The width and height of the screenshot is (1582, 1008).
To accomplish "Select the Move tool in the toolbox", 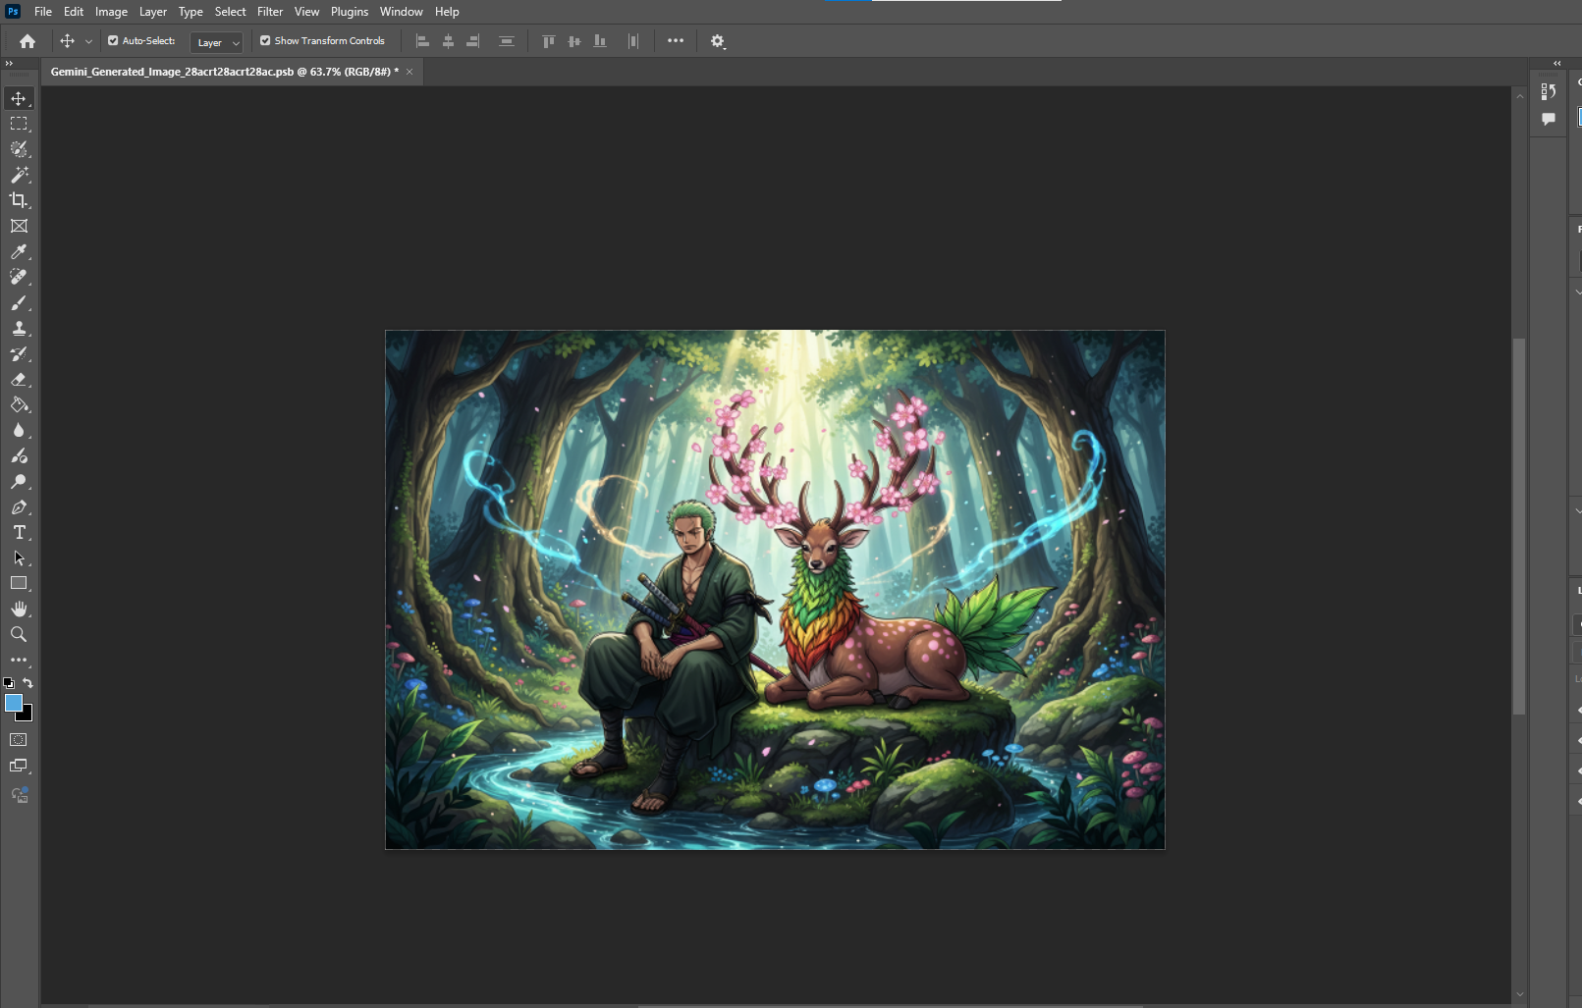I will (x=19, y=98).
